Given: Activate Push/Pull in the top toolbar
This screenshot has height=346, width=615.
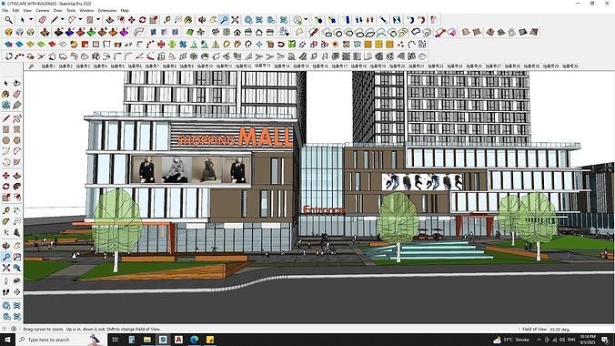Looking at the screenshot, I should coord(110,20).
